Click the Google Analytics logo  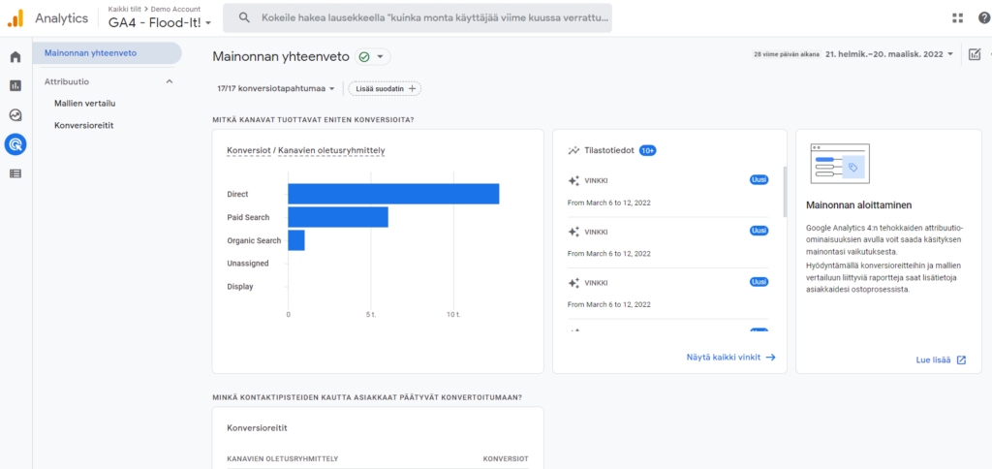(15, 18)
